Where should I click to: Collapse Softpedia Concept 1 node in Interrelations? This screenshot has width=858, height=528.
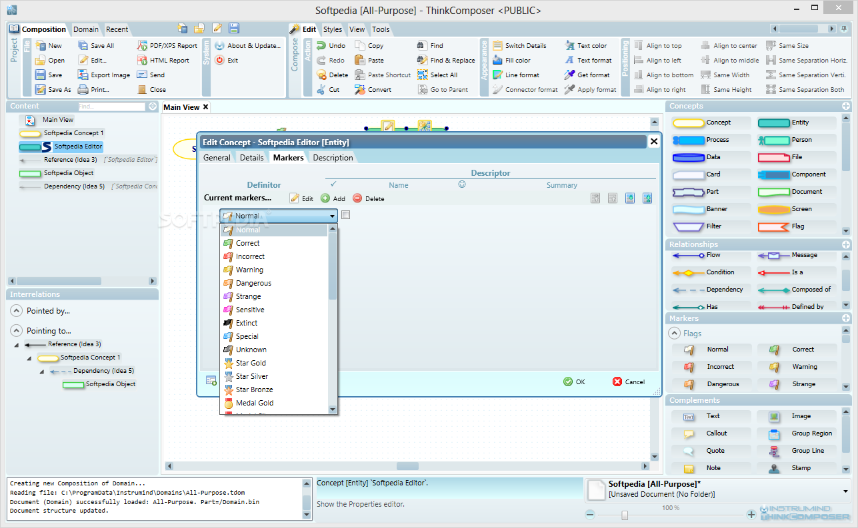(30, 358)
